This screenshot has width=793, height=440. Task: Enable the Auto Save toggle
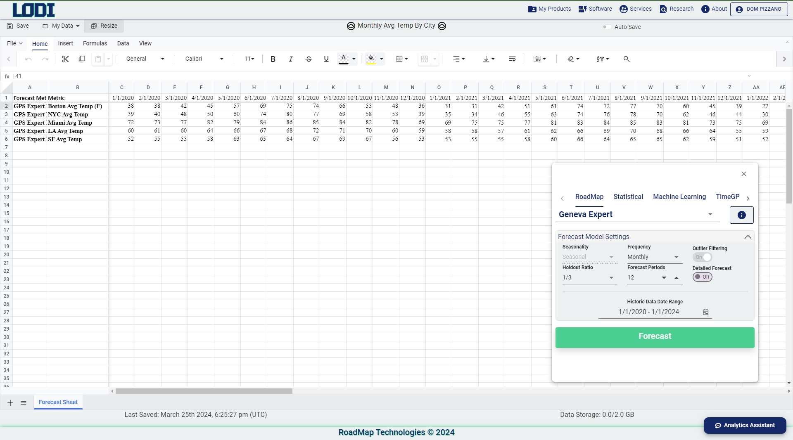coord(607,27)
